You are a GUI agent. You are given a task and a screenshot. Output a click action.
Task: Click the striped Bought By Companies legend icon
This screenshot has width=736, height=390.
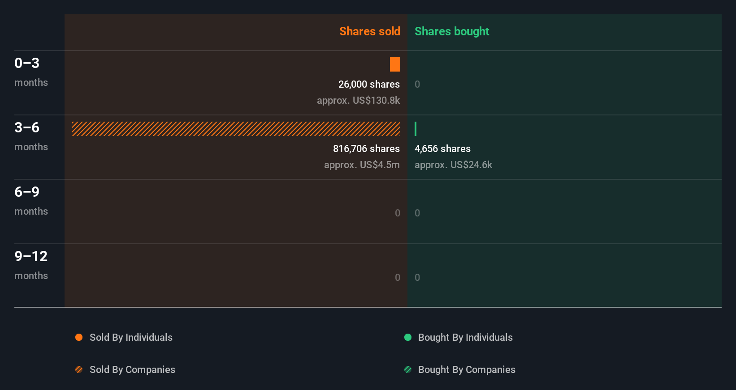click(x=408, y=369)
